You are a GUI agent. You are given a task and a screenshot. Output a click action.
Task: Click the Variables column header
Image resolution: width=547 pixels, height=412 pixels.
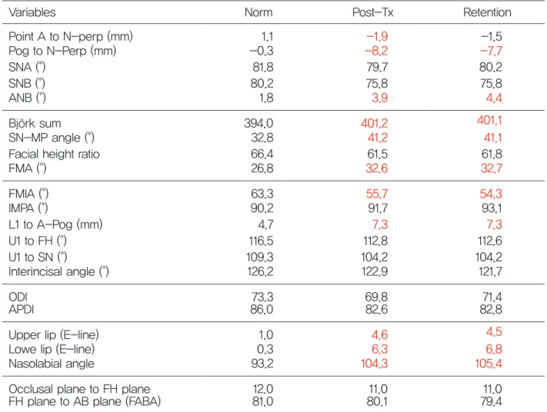(x=32, y=12)
